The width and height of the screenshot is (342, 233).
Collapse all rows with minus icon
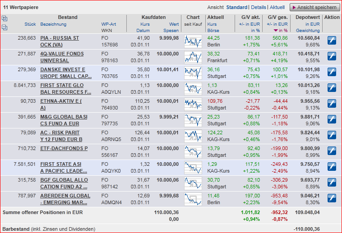(5, 27)
